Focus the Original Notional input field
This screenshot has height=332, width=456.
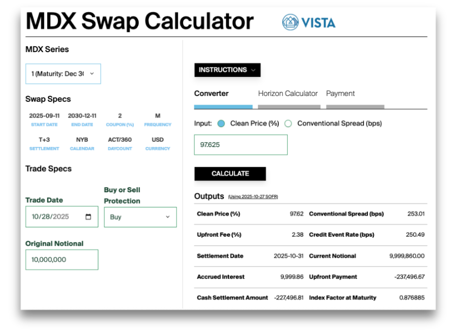tap(61, 260)
